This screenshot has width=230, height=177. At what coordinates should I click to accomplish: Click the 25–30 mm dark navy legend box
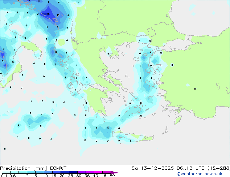[73, 172]
